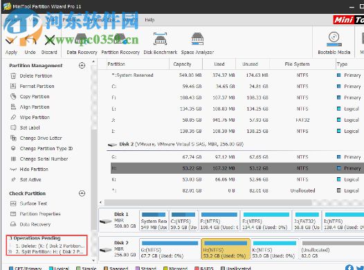Select F:(NTFS) block in disk map
The image size is (364, 270).
(219, 221)
